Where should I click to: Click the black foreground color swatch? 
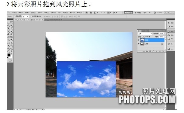point(9,55)
